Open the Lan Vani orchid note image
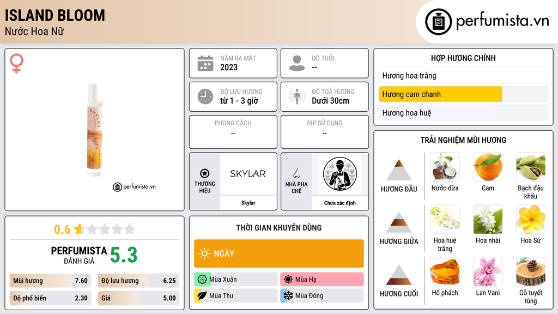The height and width of the screenshot is (314, 558). (488, 272)
